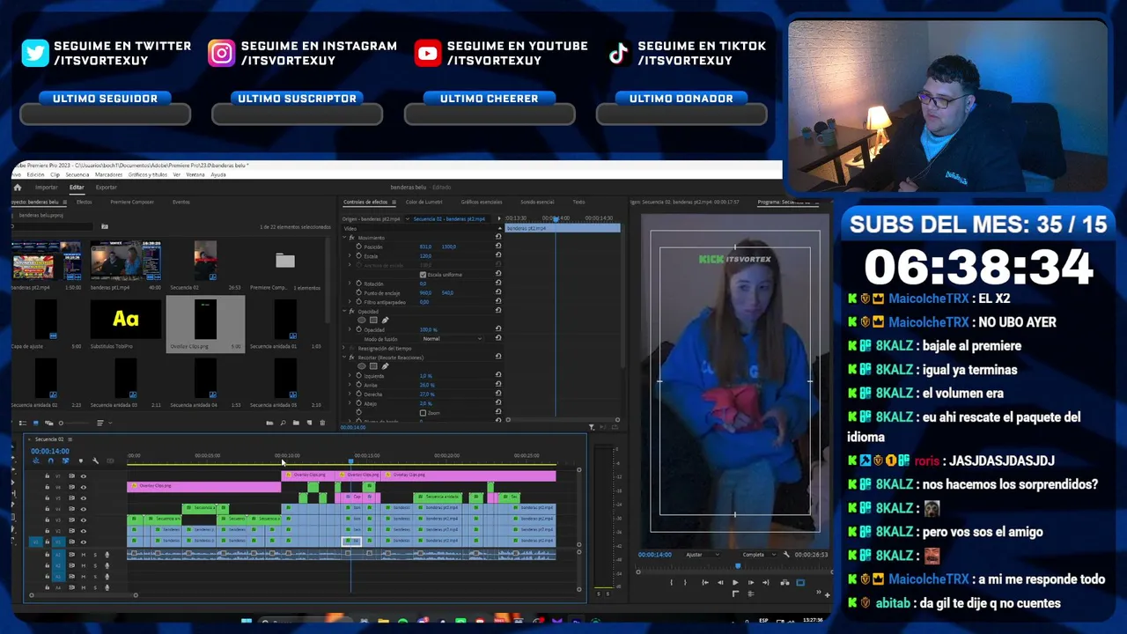Lock video track V2 with its padlock

click(48, 531)
